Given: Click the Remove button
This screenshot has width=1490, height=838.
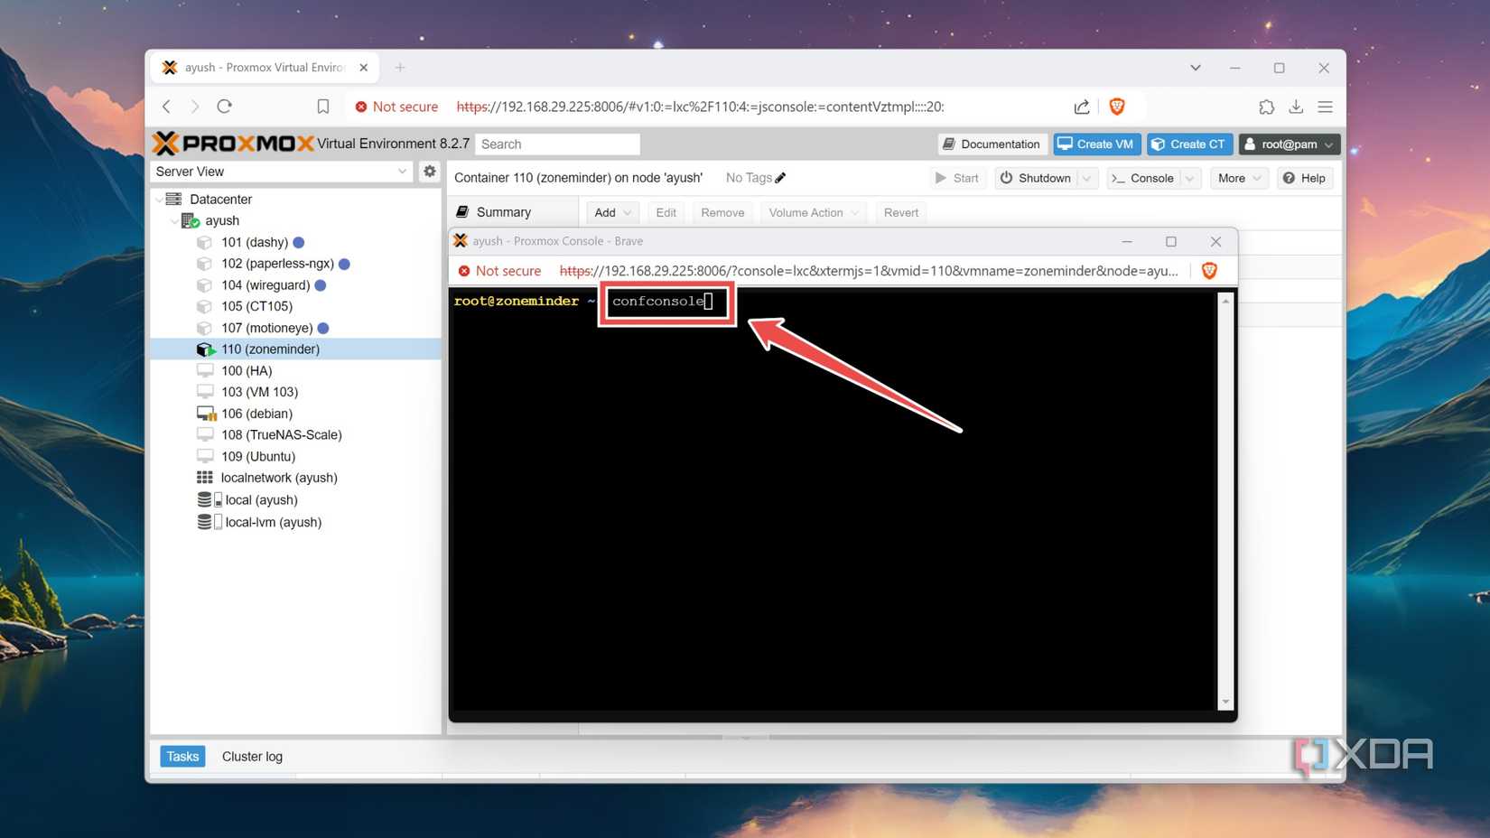Looking at the screenshot, I should click(x=722, y=212).
